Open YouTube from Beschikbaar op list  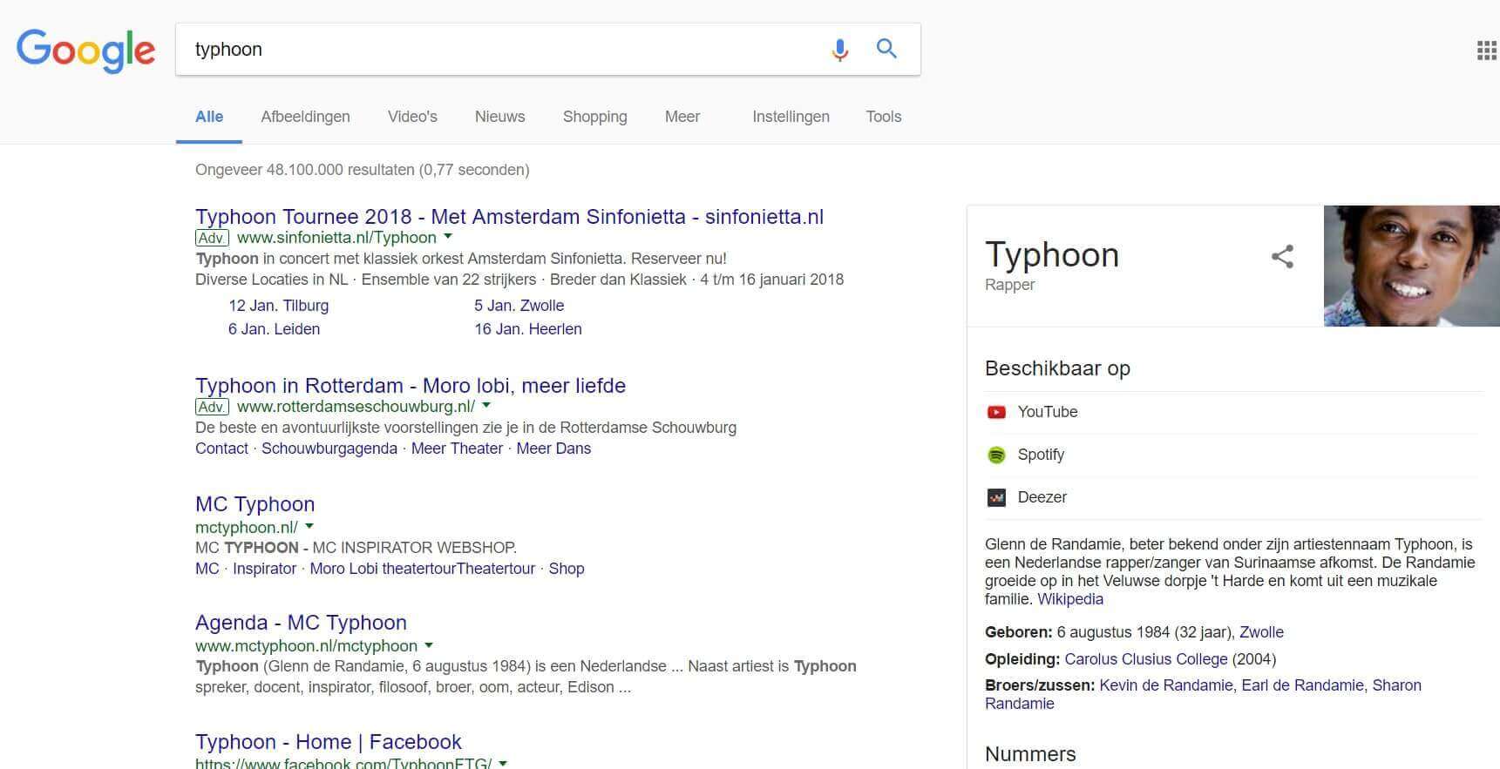click(x=1048, y=412)
